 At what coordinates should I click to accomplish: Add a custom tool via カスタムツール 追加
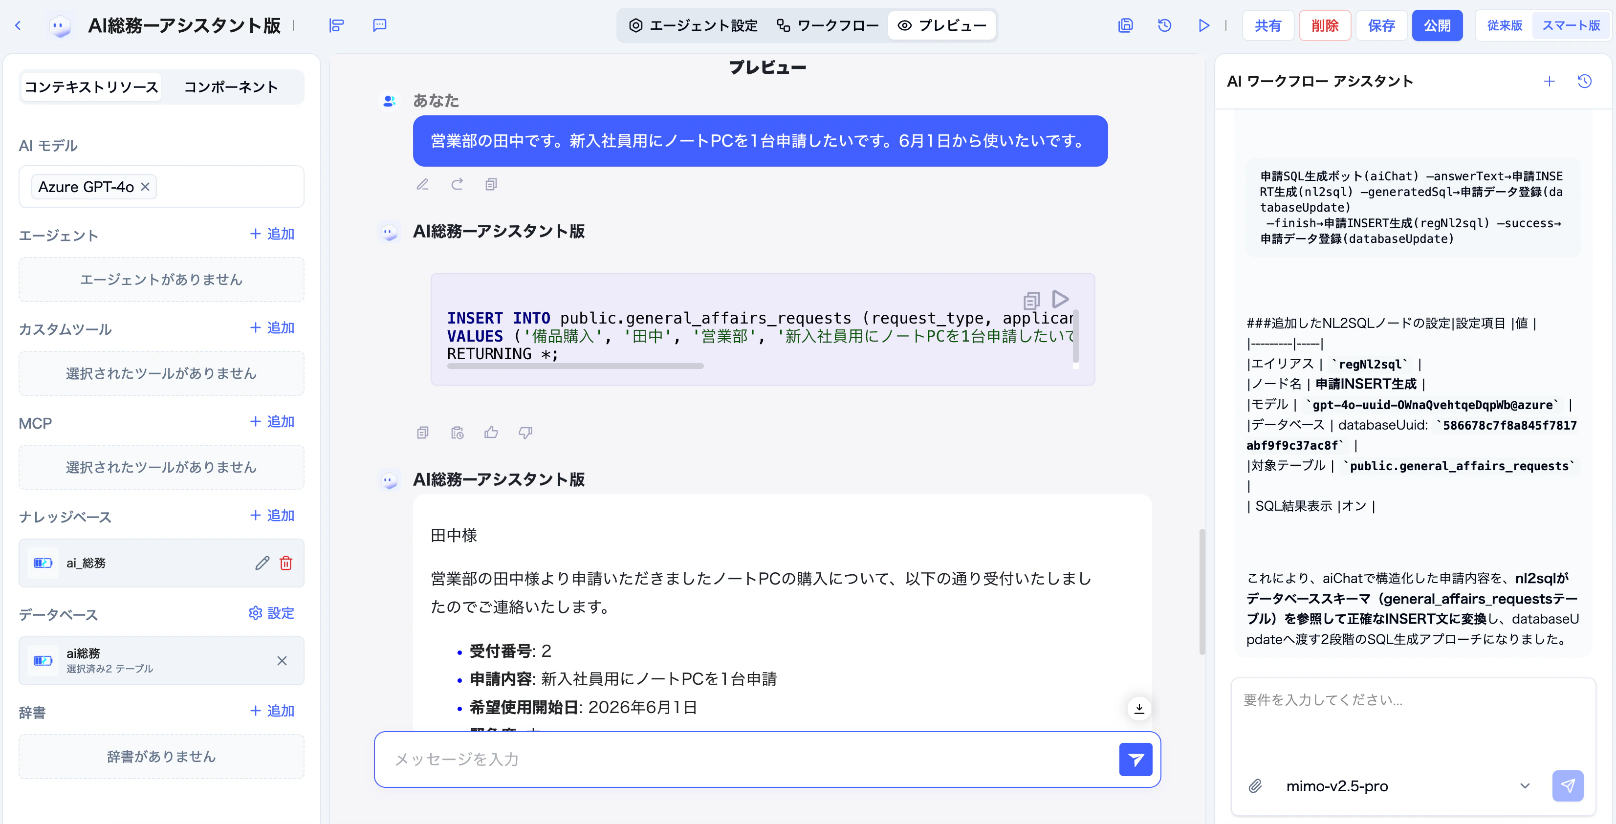272,328
